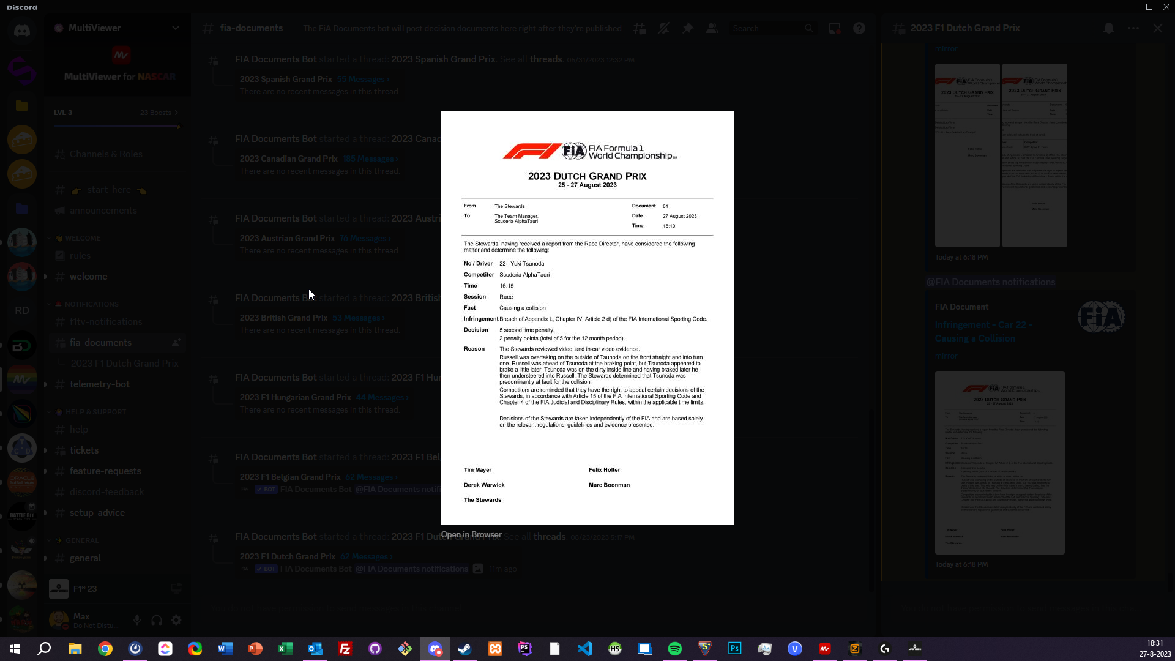Collapse the NOTIFICATIONS category
Viewport: 1175px width, 661px height.
click(91, 304)
